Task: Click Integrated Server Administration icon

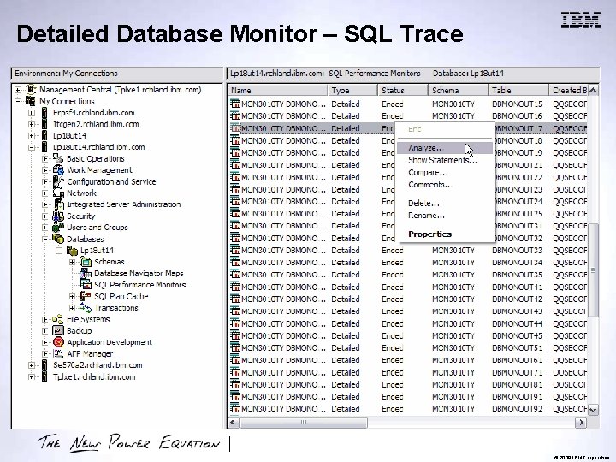Action: [x=59, y=204]
